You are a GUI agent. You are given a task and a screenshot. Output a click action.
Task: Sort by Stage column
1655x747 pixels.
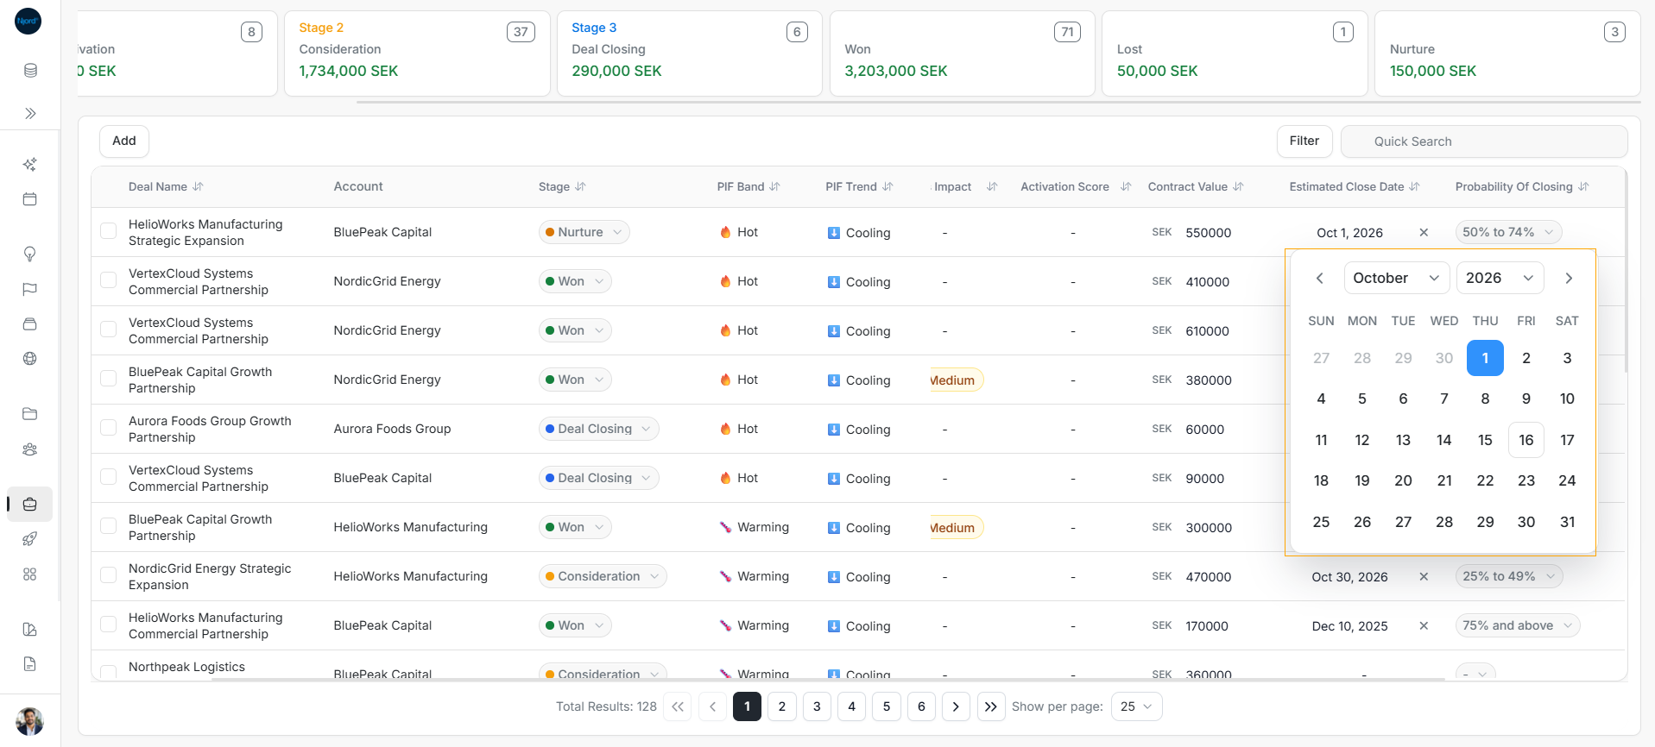tap(580, 186)
